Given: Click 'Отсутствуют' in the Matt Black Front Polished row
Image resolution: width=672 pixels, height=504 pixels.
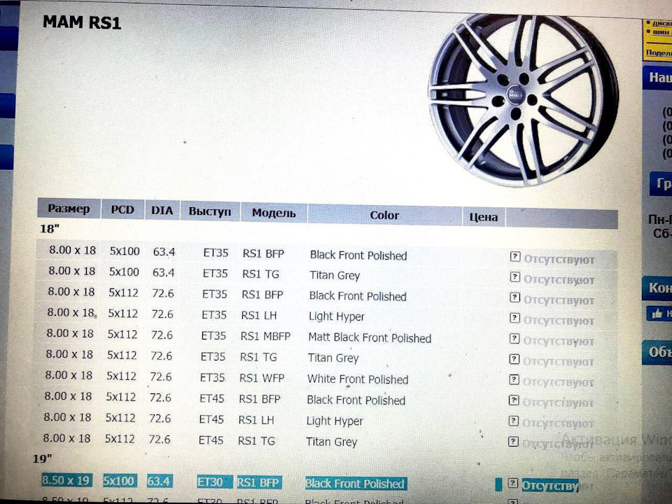Looking at the screenshot, I should (x=559, y=342).
